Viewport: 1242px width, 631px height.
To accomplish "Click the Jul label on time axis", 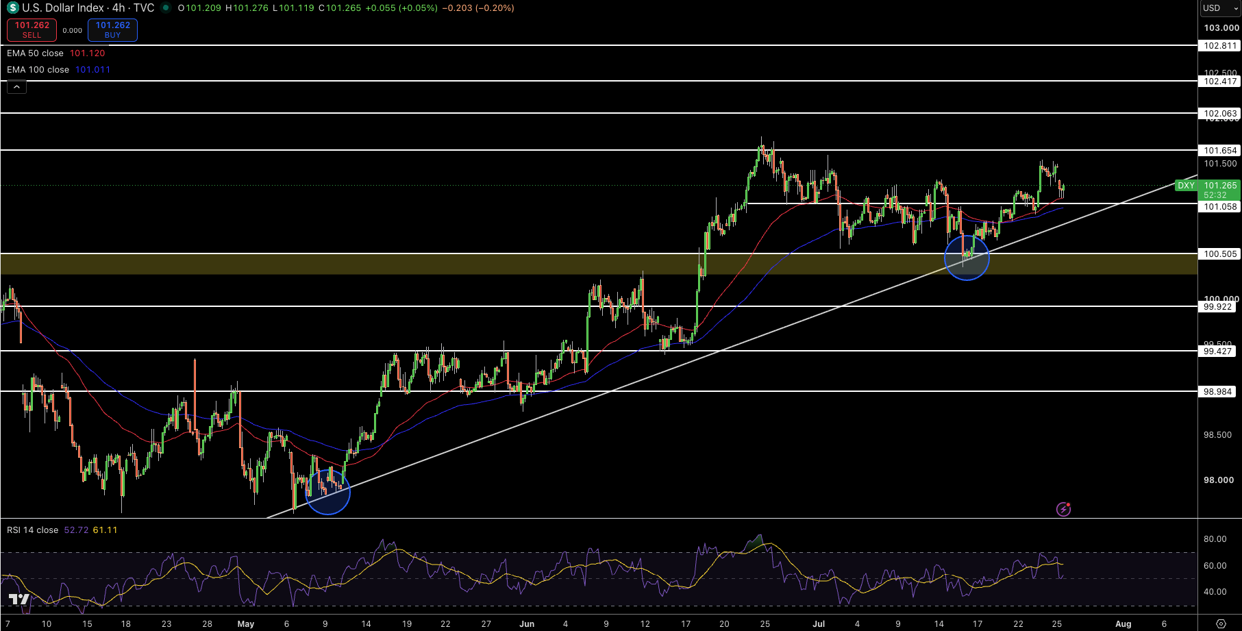I will tap(819, 624).
